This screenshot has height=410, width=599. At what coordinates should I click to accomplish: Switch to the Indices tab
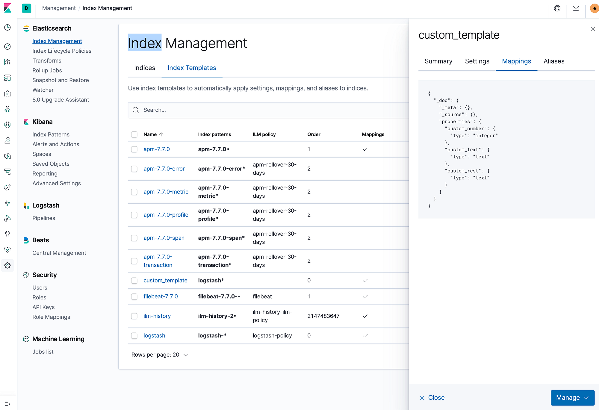(144, 68)
